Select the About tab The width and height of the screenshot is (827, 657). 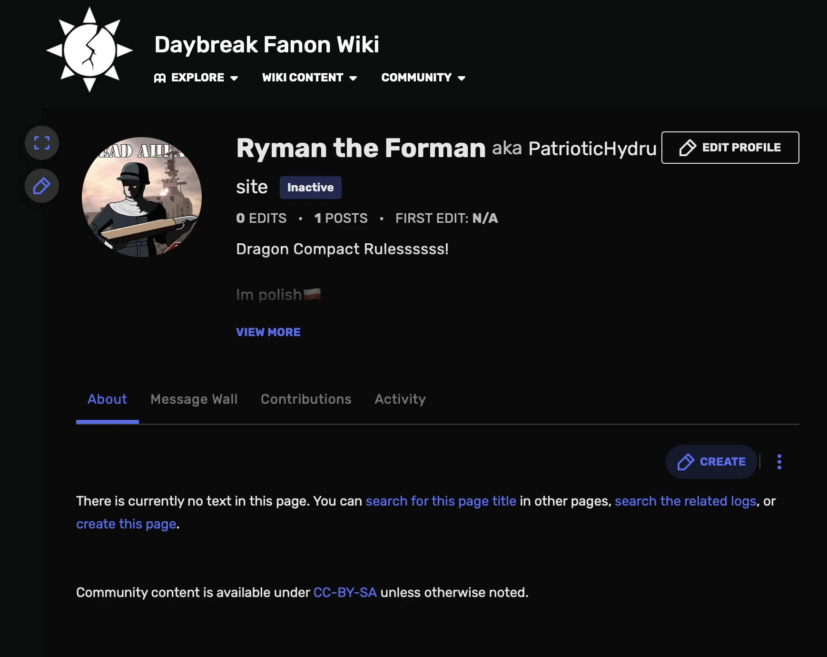click(x=107, y=399)
